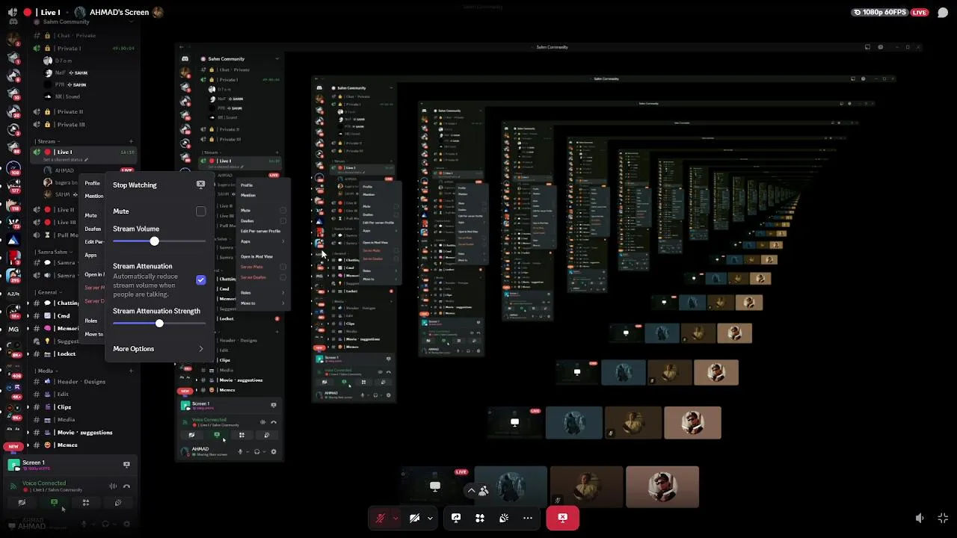Open the chat bubble icon top right
The width and height of the screenshot is (957, 538).
(943, 13)
